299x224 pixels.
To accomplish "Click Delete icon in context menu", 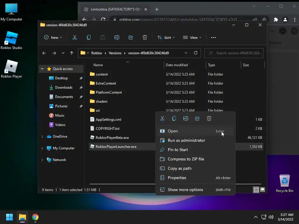I will coord(209,118).
